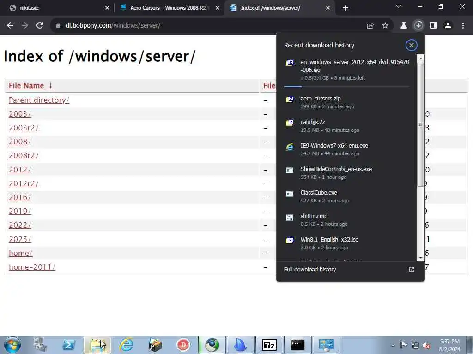The image size is (473, 354).
Task: Click the scroll-down arrow in downloads list
Action: coord(420,258)
